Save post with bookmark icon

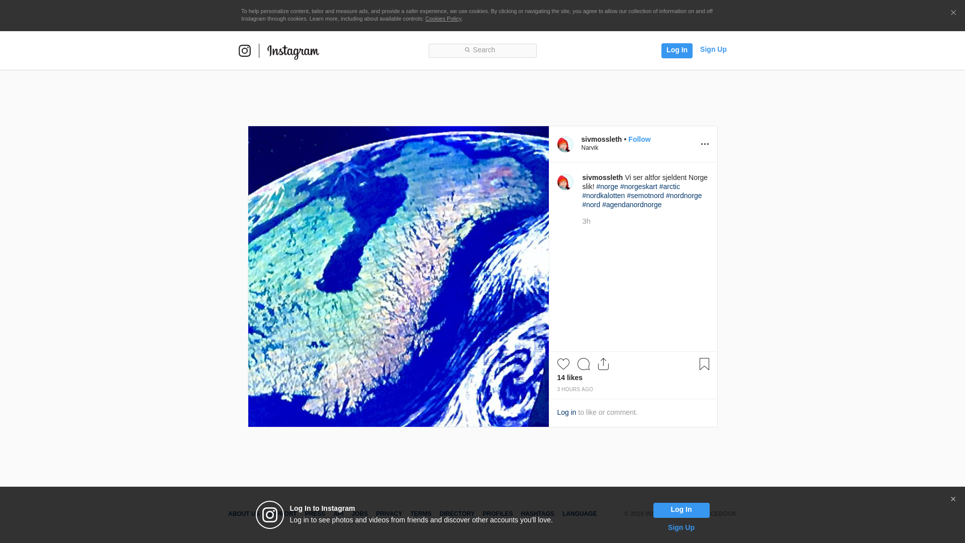[x=704, y=364]
